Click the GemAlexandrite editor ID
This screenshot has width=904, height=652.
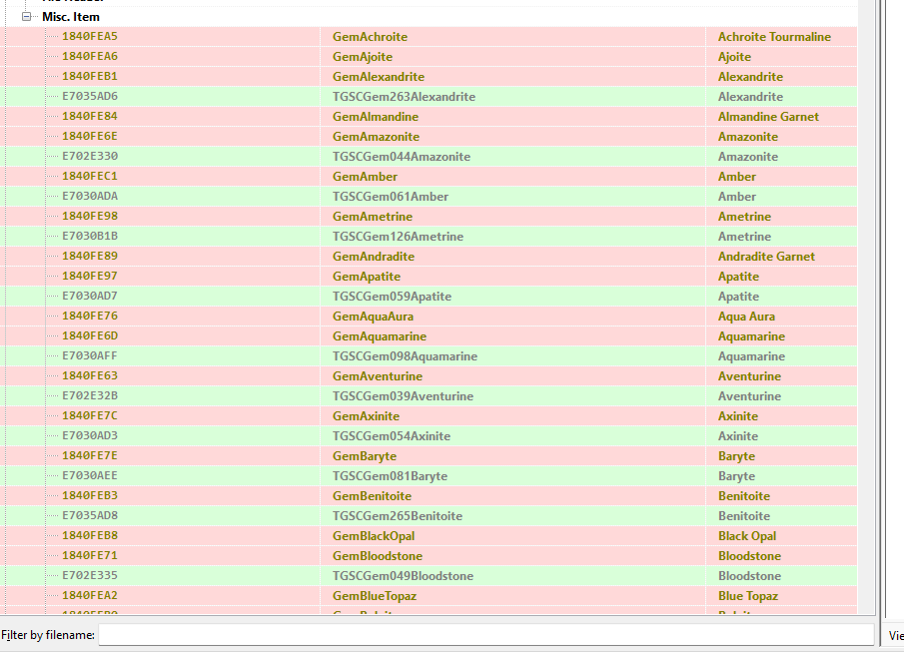point(379,77)
